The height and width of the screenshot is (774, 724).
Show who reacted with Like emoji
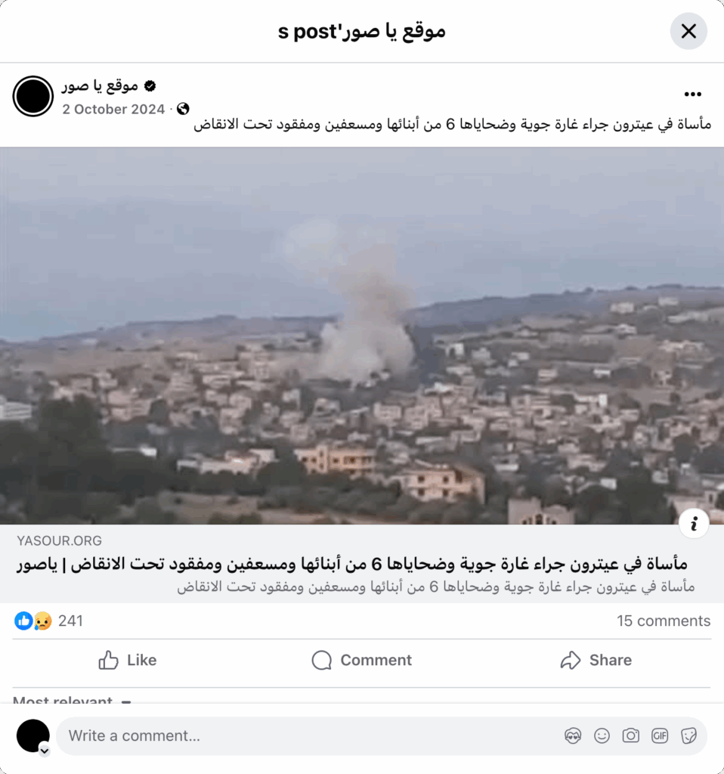[23, 621]
